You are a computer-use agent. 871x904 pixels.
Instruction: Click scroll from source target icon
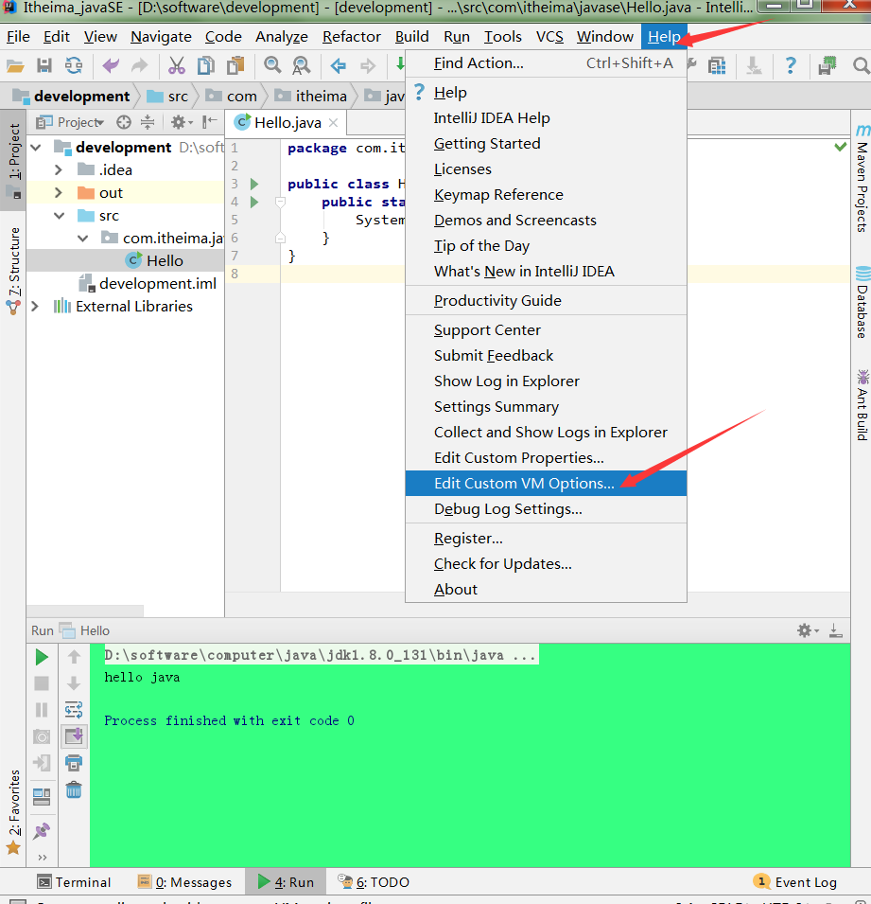[123, 122]
